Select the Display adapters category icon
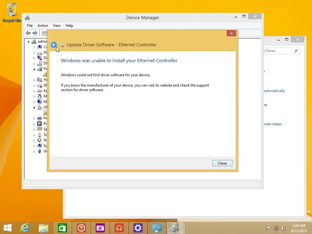The width and height of the screenshot is (312, 234). click(x=40, y=58)
